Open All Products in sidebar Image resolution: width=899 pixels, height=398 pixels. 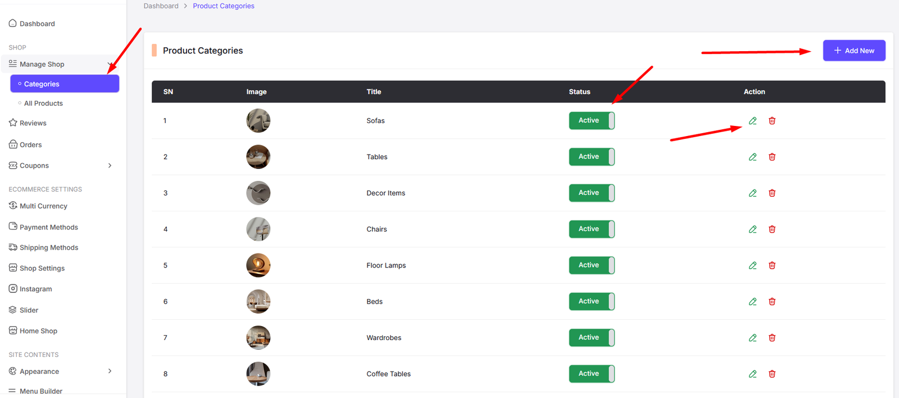(43, 103)
